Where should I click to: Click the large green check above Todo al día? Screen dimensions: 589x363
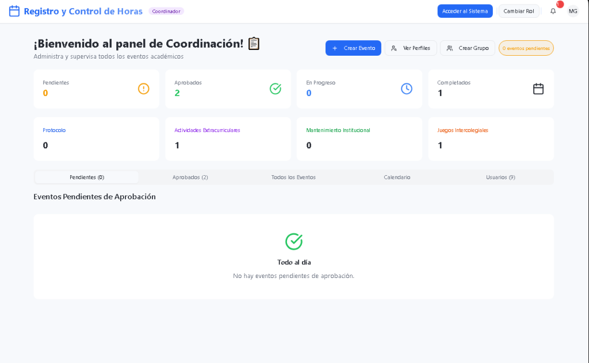294,241
